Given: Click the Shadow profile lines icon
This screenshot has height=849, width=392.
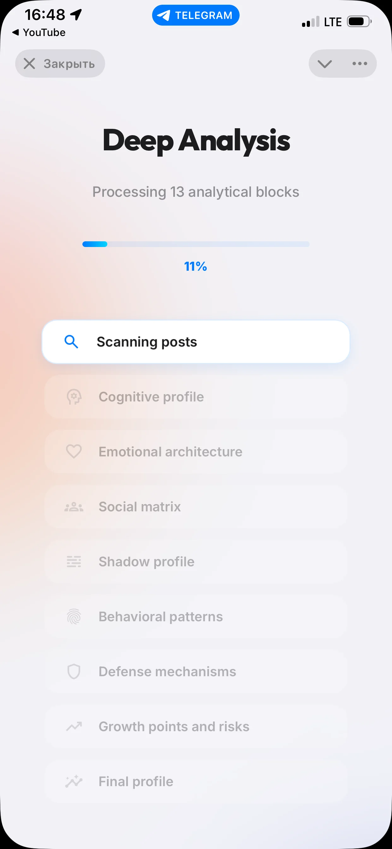Looking at the screenshot, I should pyautogui.click(x=74, y=562).
